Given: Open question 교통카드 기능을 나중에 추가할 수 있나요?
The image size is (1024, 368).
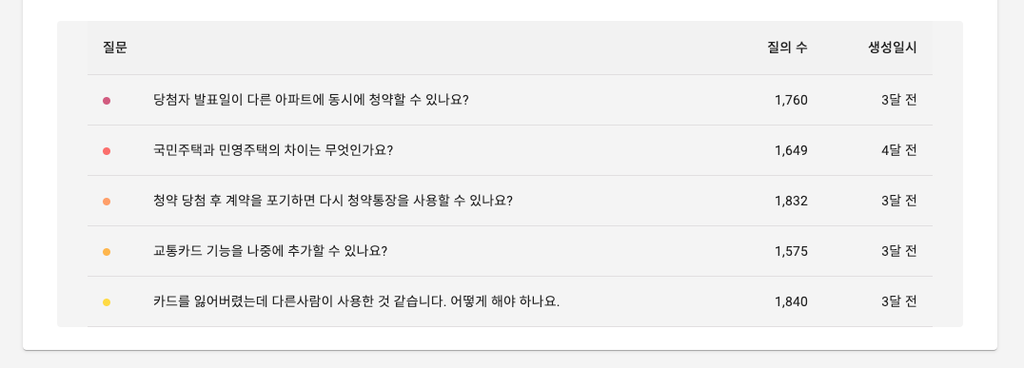Looking at the screenshot, I should (270, 251).
